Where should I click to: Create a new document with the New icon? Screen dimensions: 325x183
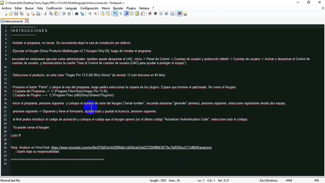pos(5,14)
